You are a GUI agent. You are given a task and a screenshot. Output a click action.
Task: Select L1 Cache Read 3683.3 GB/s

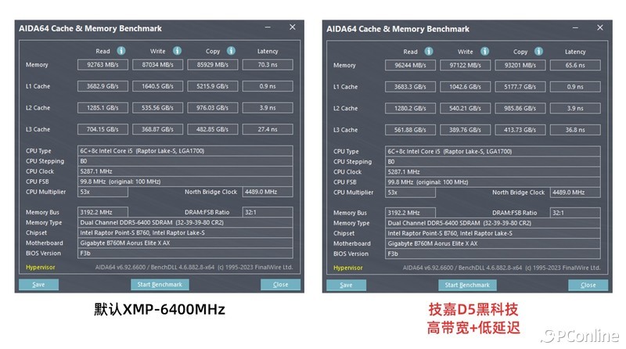410,87
